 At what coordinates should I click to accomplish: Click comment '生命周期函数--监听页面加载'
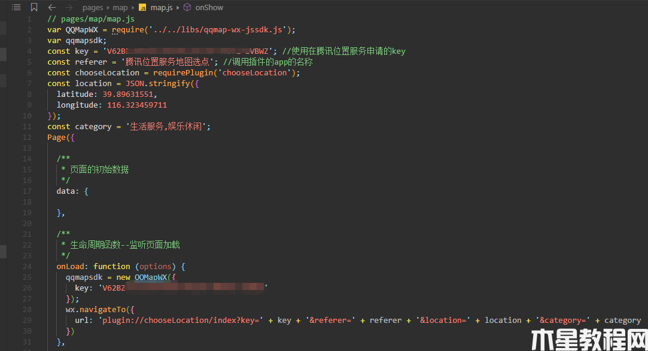click(125, 245)
